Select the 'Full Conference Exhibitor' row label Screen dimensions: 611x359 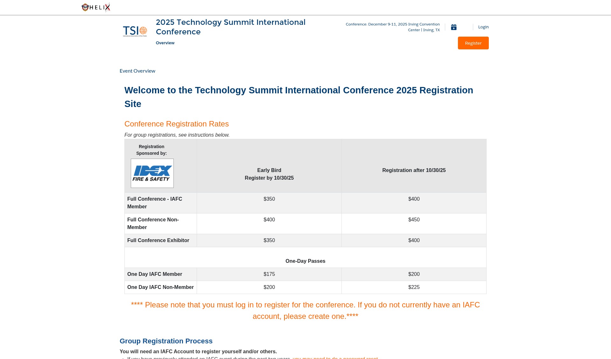click(161, 241)
